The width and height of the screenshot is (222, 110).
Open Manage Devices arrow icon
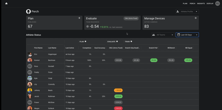pos(195,18)
